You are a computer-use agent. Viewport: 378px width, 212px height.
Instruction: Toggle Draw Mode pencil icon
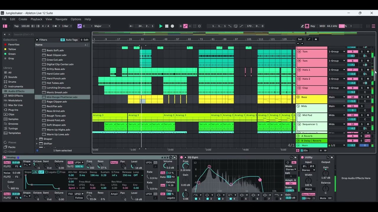click(302, 26)
